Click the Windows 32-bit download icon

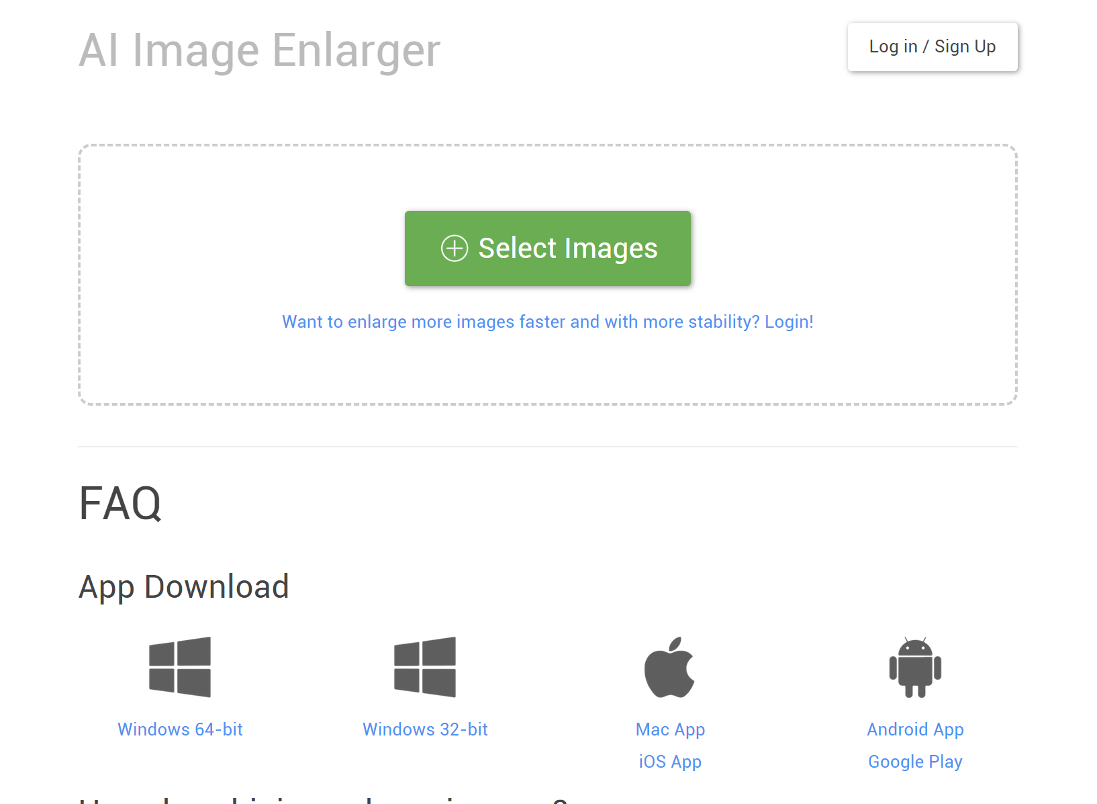[x=424, y=667]
